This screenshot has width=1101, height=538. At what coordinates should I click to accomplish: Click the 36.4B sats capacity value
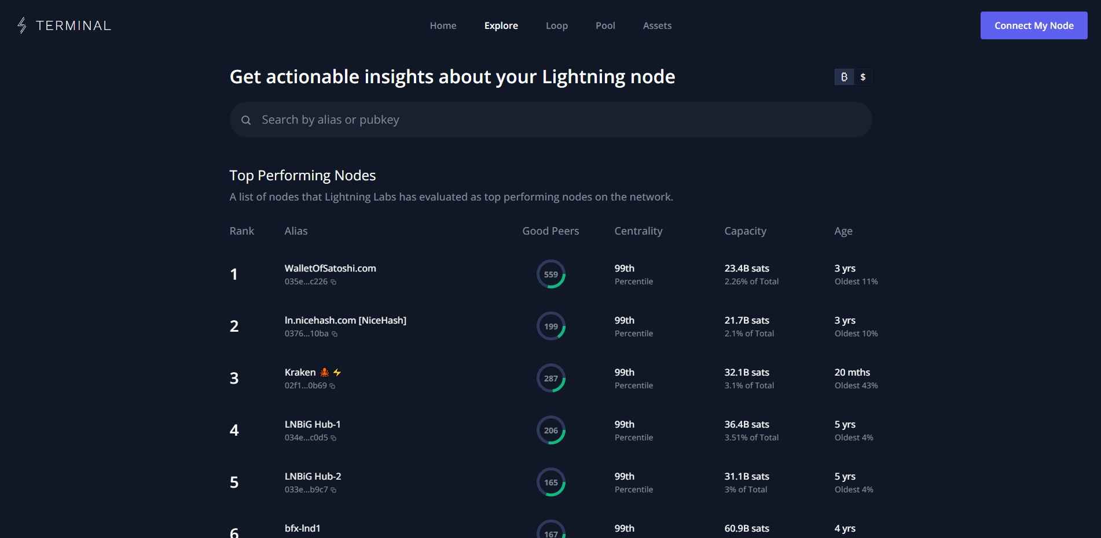click(747, 424)
